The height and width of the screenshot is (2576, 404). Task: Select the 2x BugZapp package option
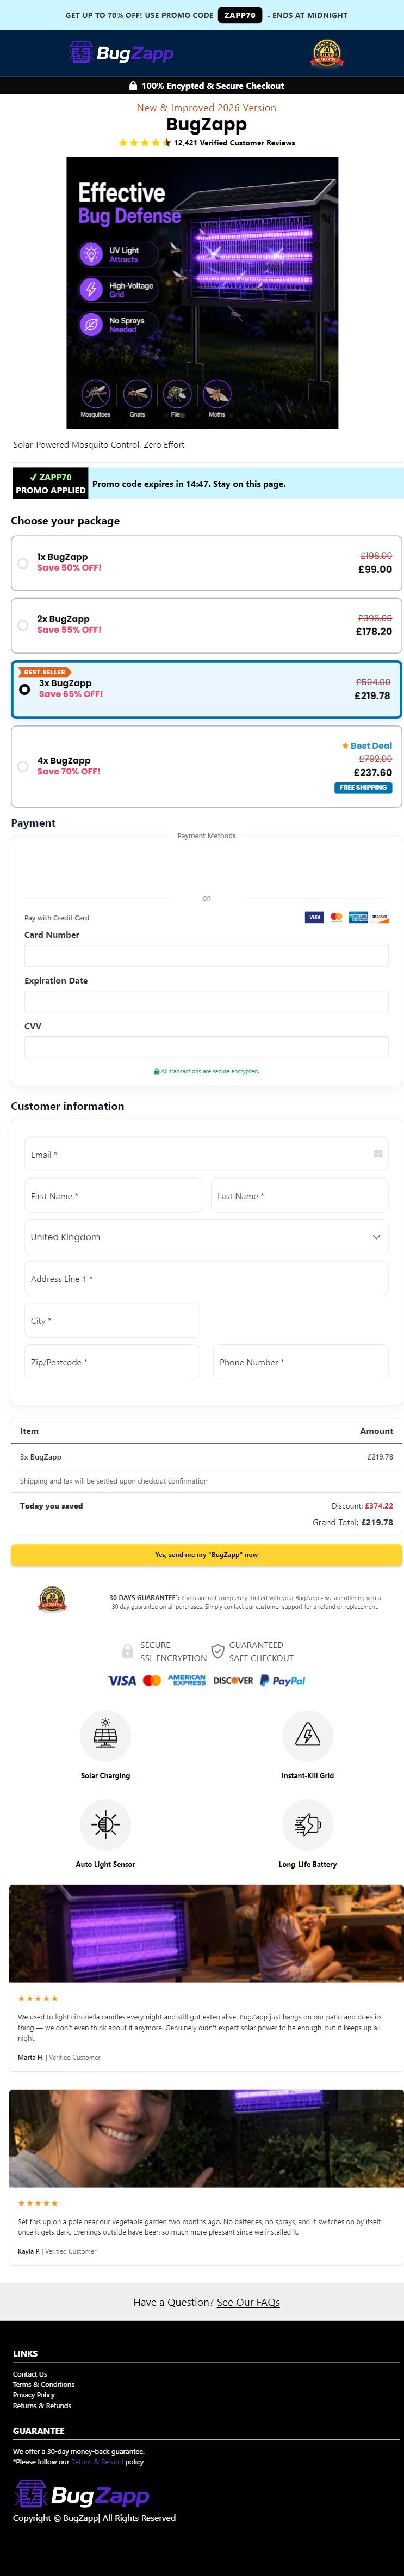point(206,625)
